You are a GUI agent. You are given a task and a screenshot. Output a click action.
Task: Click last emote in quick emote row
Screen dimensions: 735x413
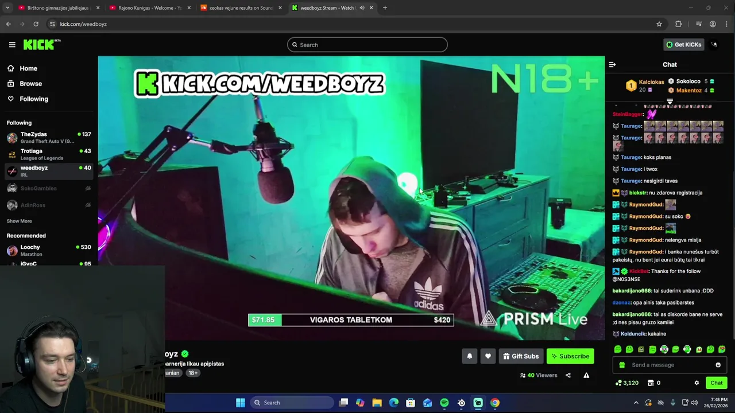point(722,349)
